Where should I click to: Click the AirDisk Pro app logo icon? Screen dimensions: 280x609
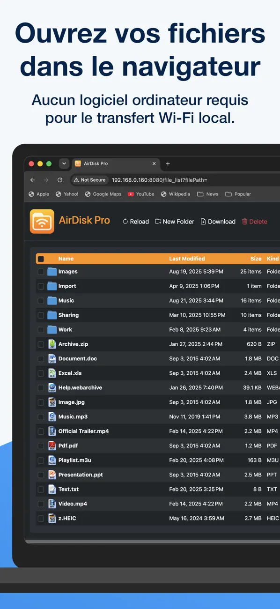42,221
